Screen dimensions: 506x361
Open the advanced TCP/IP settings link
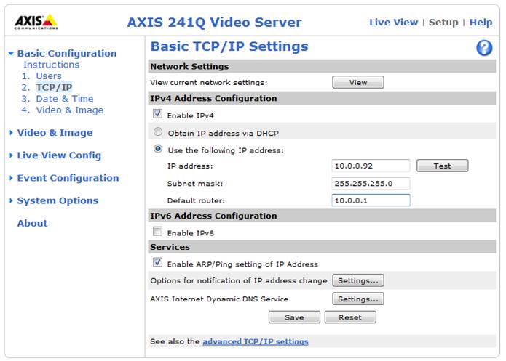[255, 341]
